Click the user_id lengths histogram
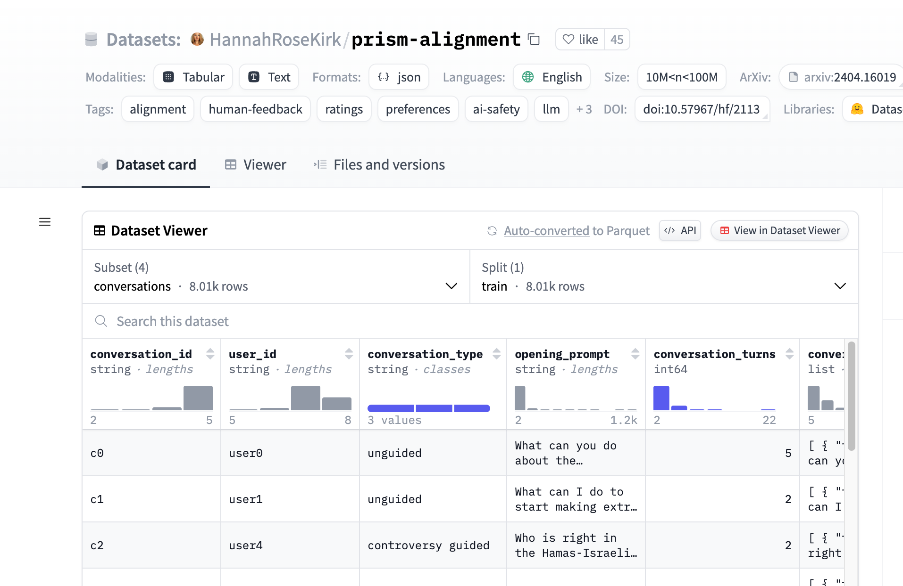 pos(290,398)
